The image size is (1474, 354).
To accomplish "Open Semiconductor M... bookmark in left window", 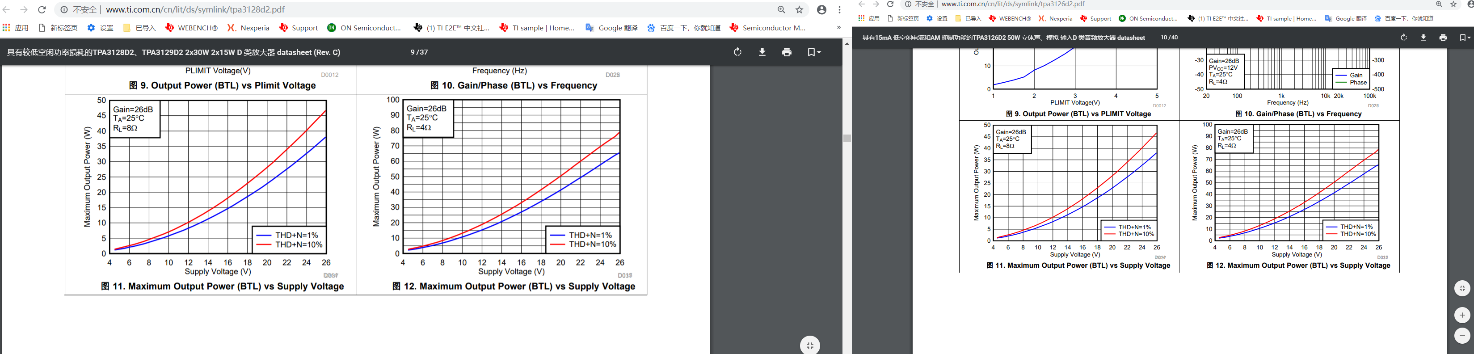I will 767,27.
